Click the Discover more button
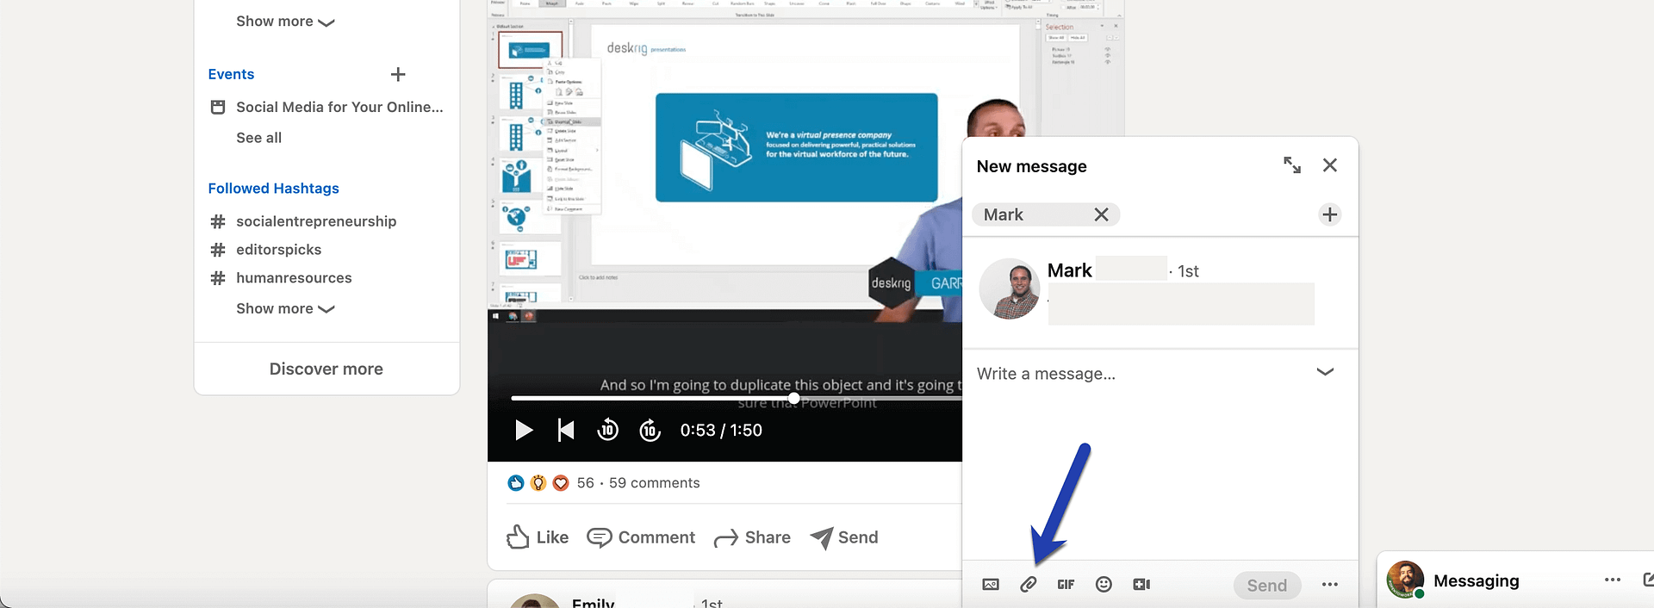 (326, 369)
